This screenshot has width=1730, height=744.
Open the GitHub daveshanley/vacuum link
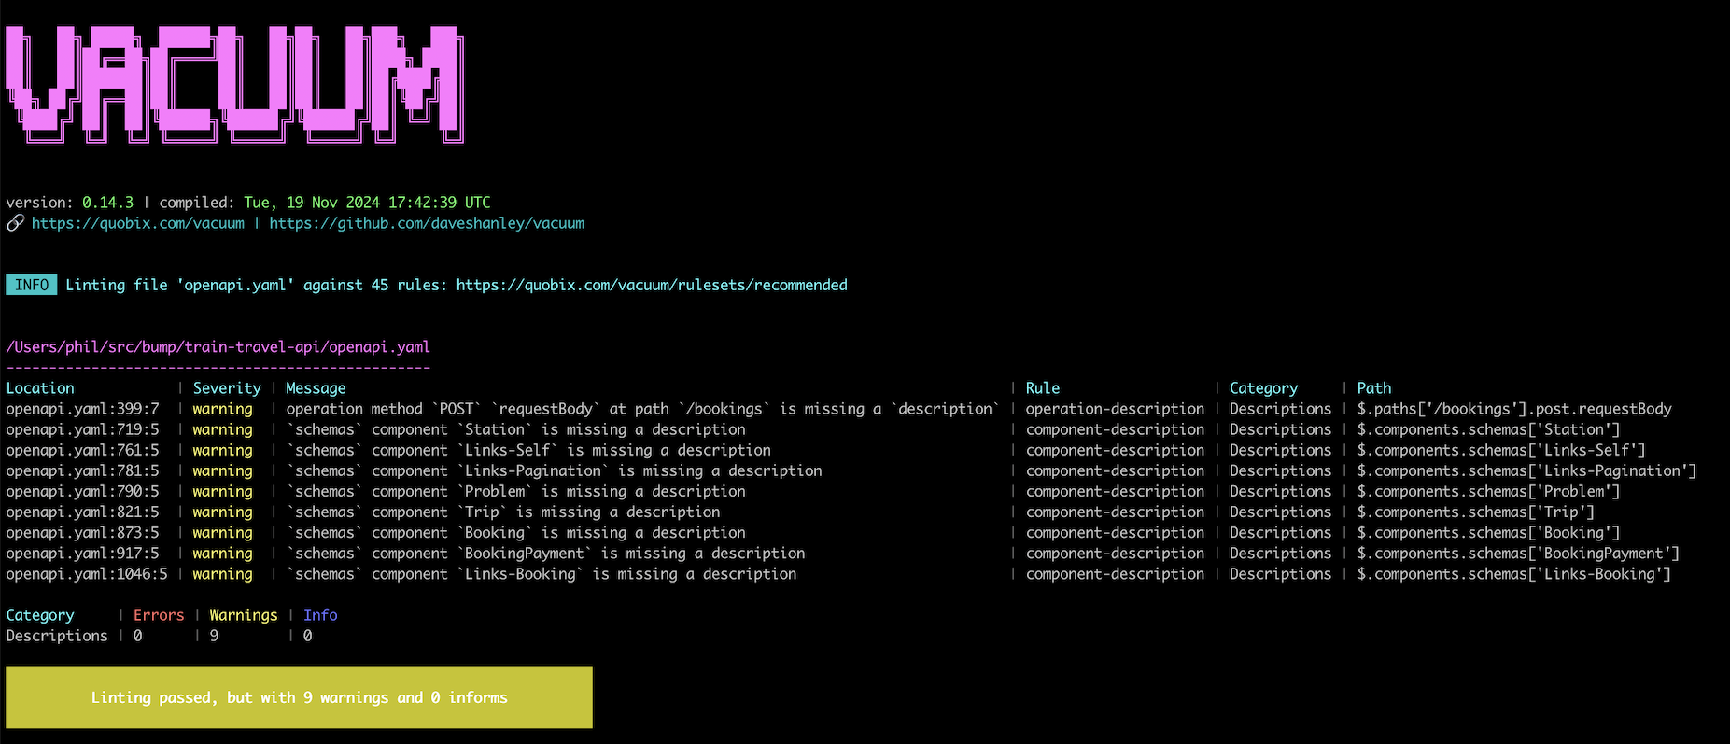point(427,224)
